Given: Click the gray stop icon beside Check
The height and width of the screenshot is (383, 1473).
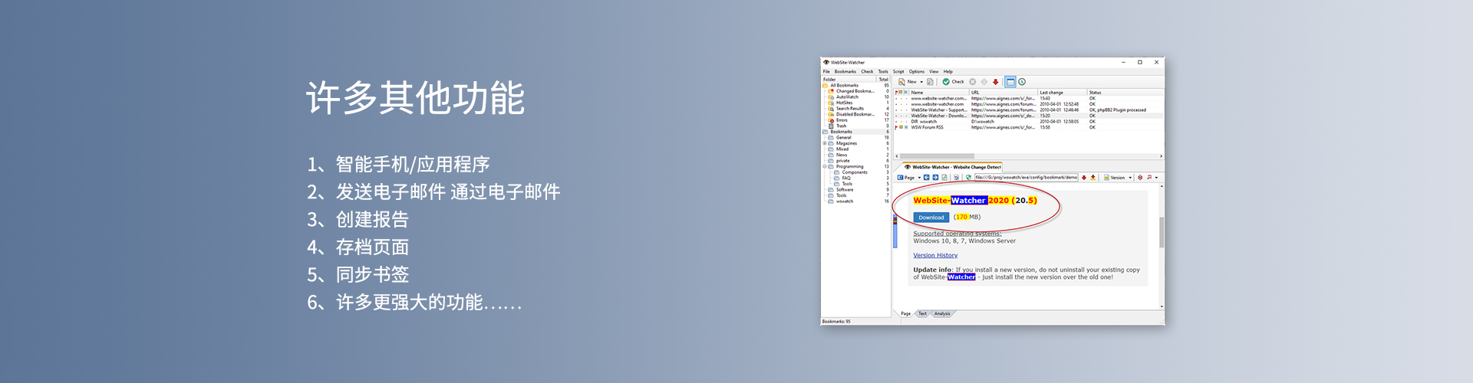Looking at the screenshot, I should (x=973, y=82).
